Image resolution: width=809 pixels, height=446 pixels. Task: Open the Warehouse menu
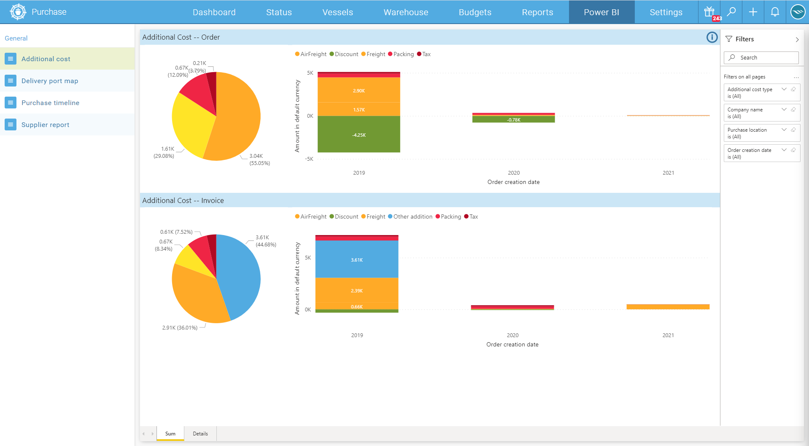click(406, 12)
